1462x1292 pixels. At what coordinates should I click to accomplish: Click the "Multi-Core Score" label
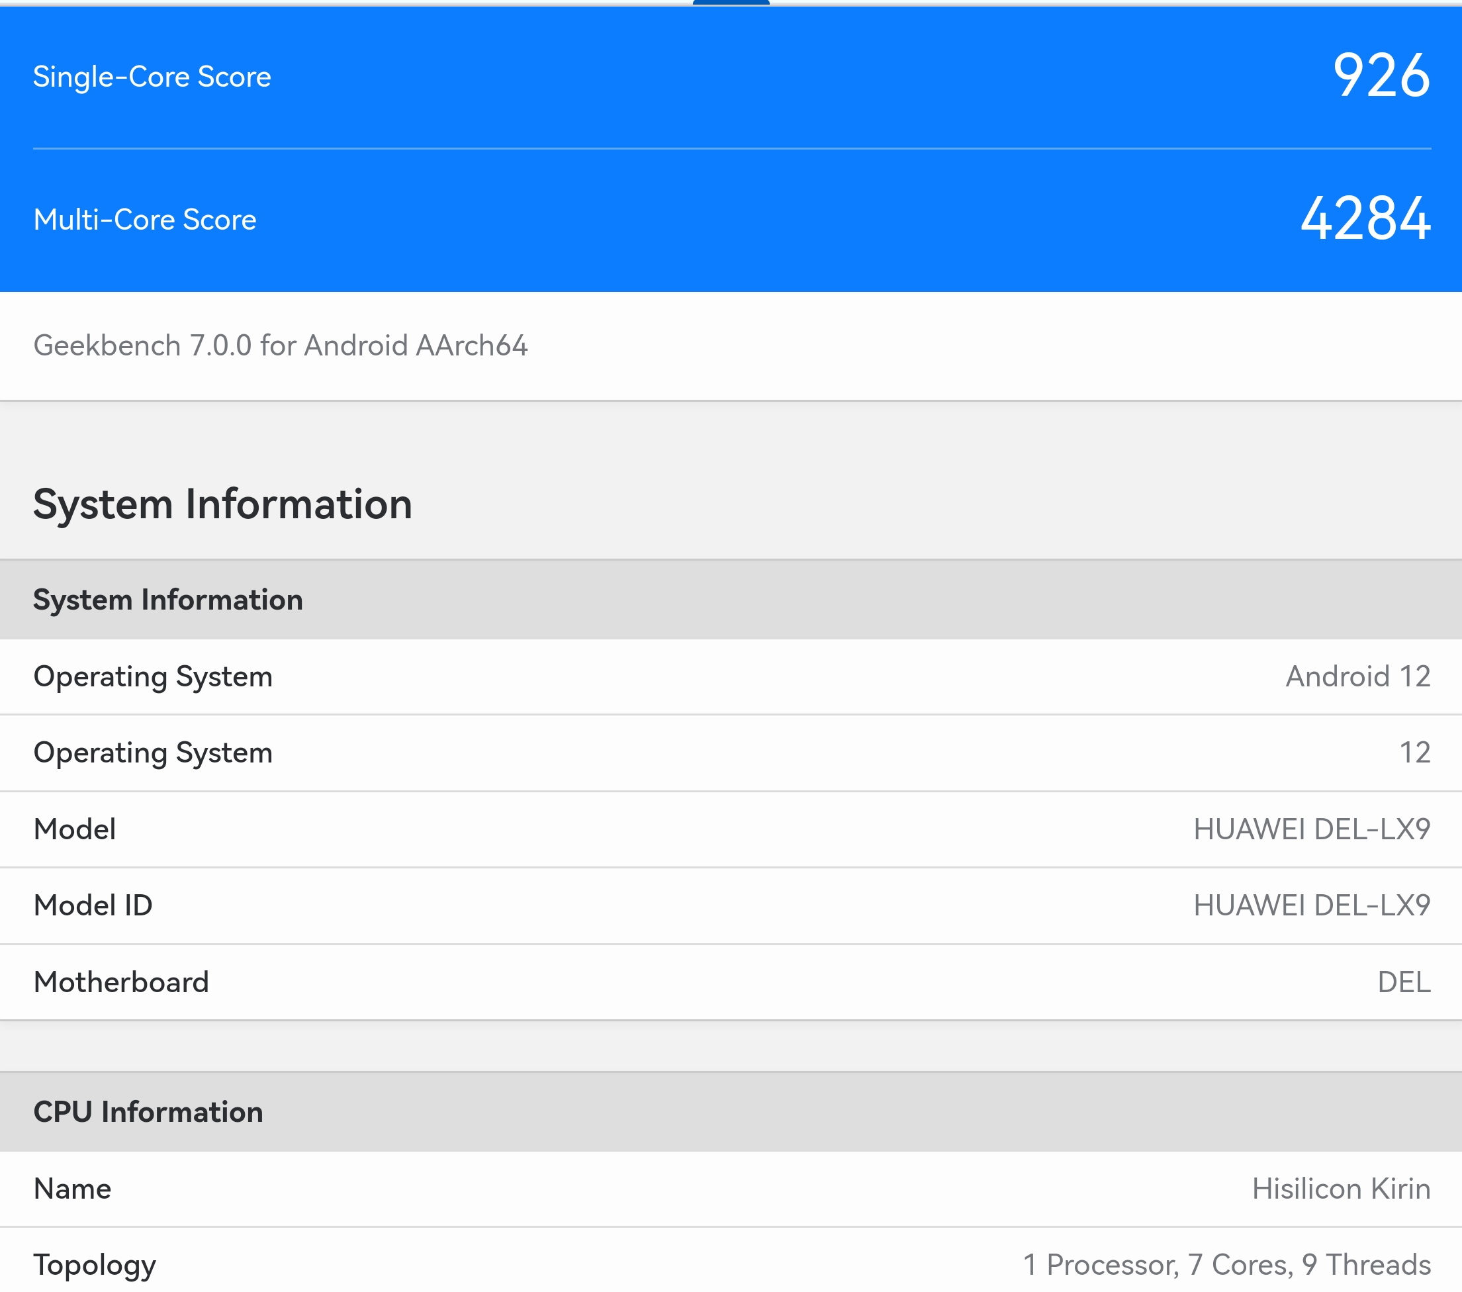pos(144,219)
